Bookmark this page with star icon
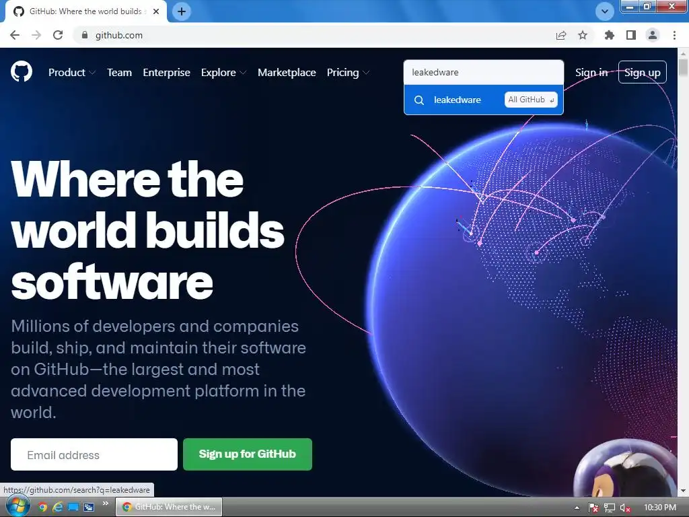The height and width of the screenshot is (517, 689). pyautogui.click(x=583, y=35)
